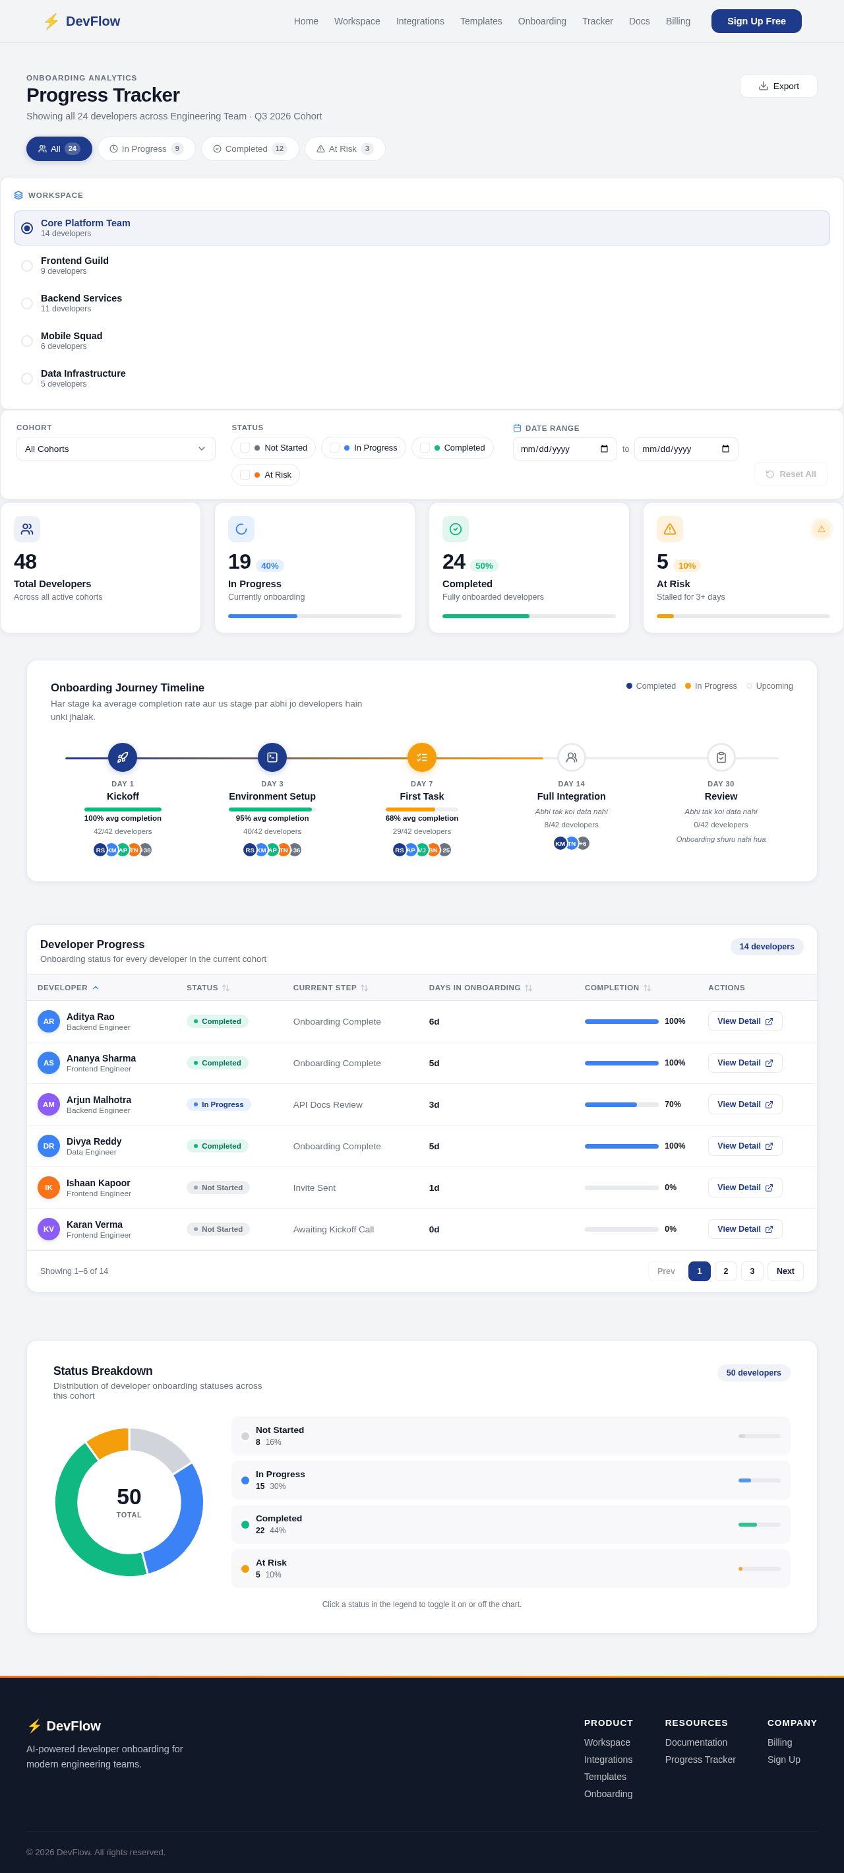Select the Data Infrastructure workspace

421,379
